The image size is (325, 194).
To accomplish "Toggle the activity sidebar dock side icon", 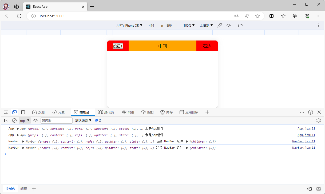I will [23, 112].
